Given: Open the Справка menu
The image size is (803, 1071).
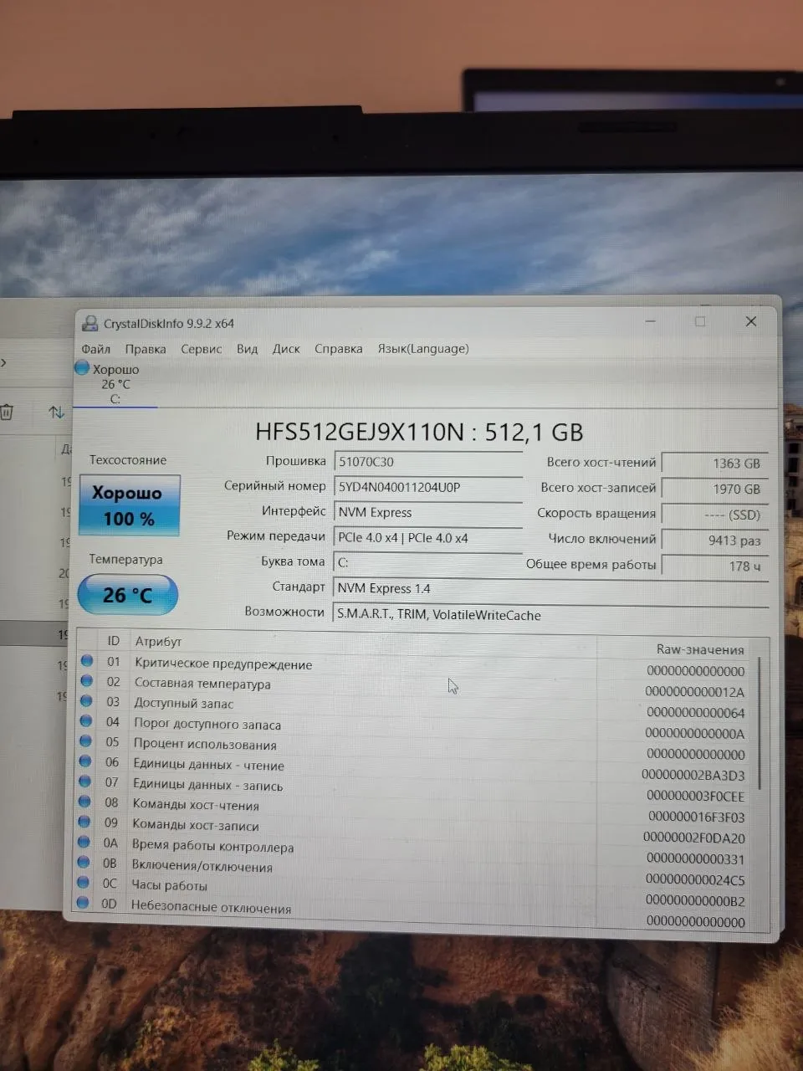Looking at the screenshot, I should pos(339,349).
